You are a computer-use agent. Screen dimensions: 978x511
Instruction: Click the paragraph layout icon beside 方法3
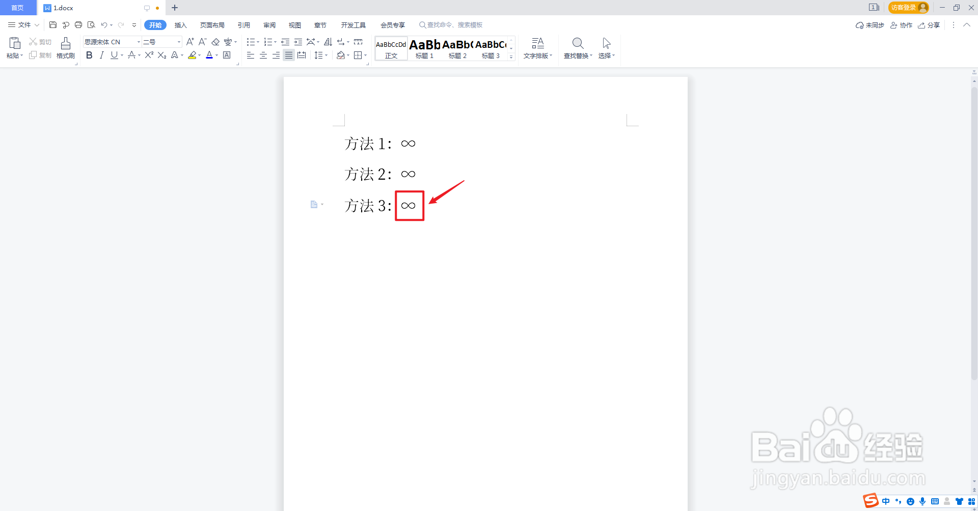pos(314,205)
